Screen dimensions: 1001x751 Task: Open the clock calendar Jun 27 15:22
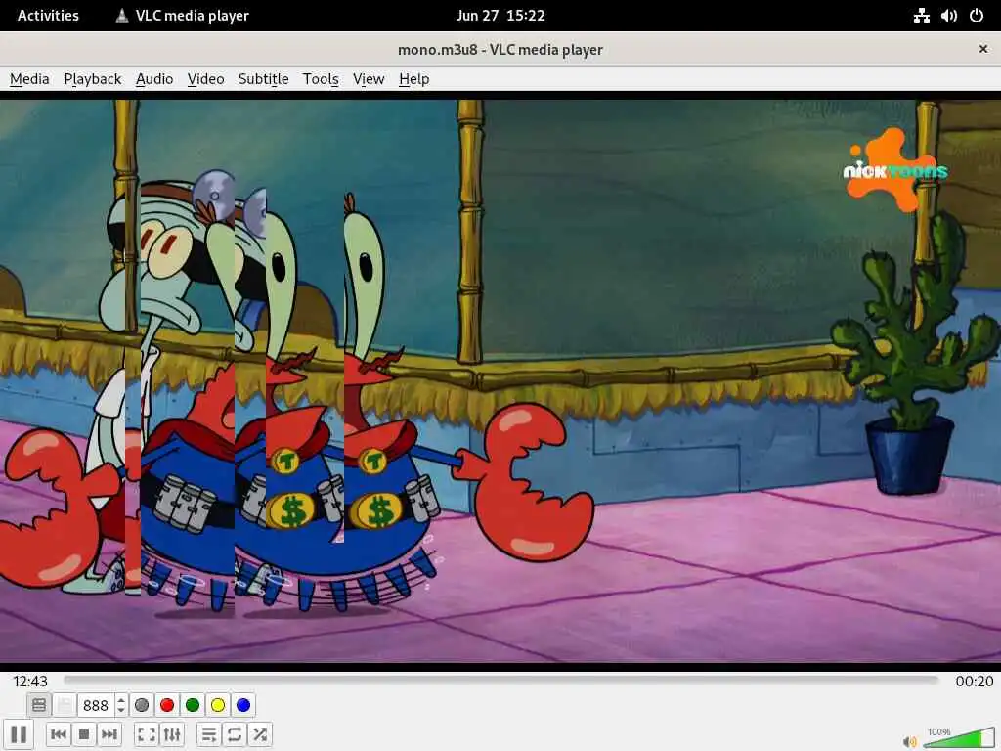coord(500,16)
